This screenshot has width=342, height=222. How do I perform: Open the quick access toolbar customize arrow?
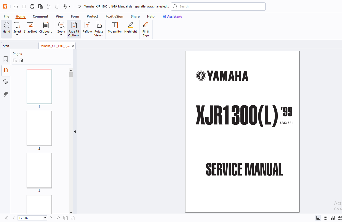pyautogui.click(x=79, y=6)
